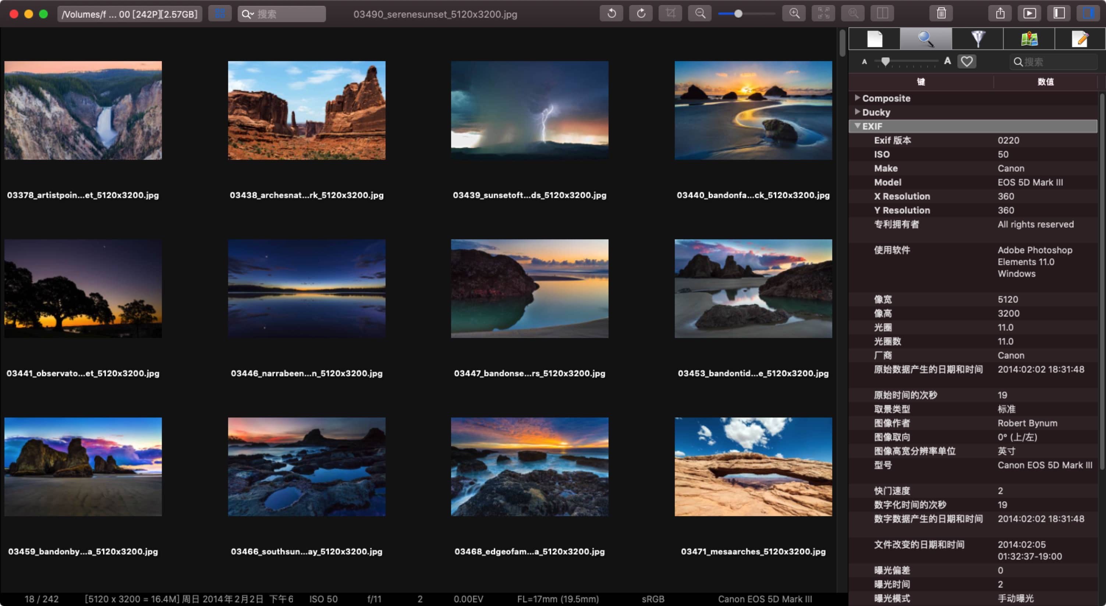Click filename 03438_archesnat...rk_5120x3200.jpg
This screenshot has width=1106, height=606.
click(306, 195)
